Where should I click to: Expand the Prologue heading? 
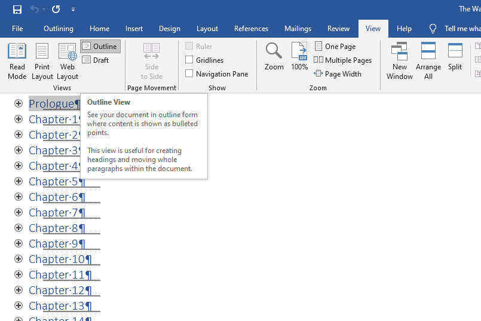19,103
